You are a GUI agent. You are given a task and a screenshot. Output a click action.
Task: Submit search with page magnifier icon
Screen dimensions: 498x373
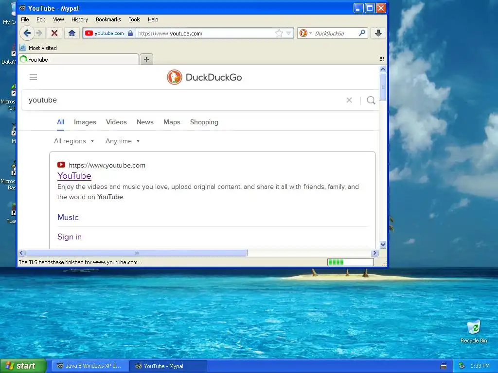pyautogui.click(x=371, y=100)
